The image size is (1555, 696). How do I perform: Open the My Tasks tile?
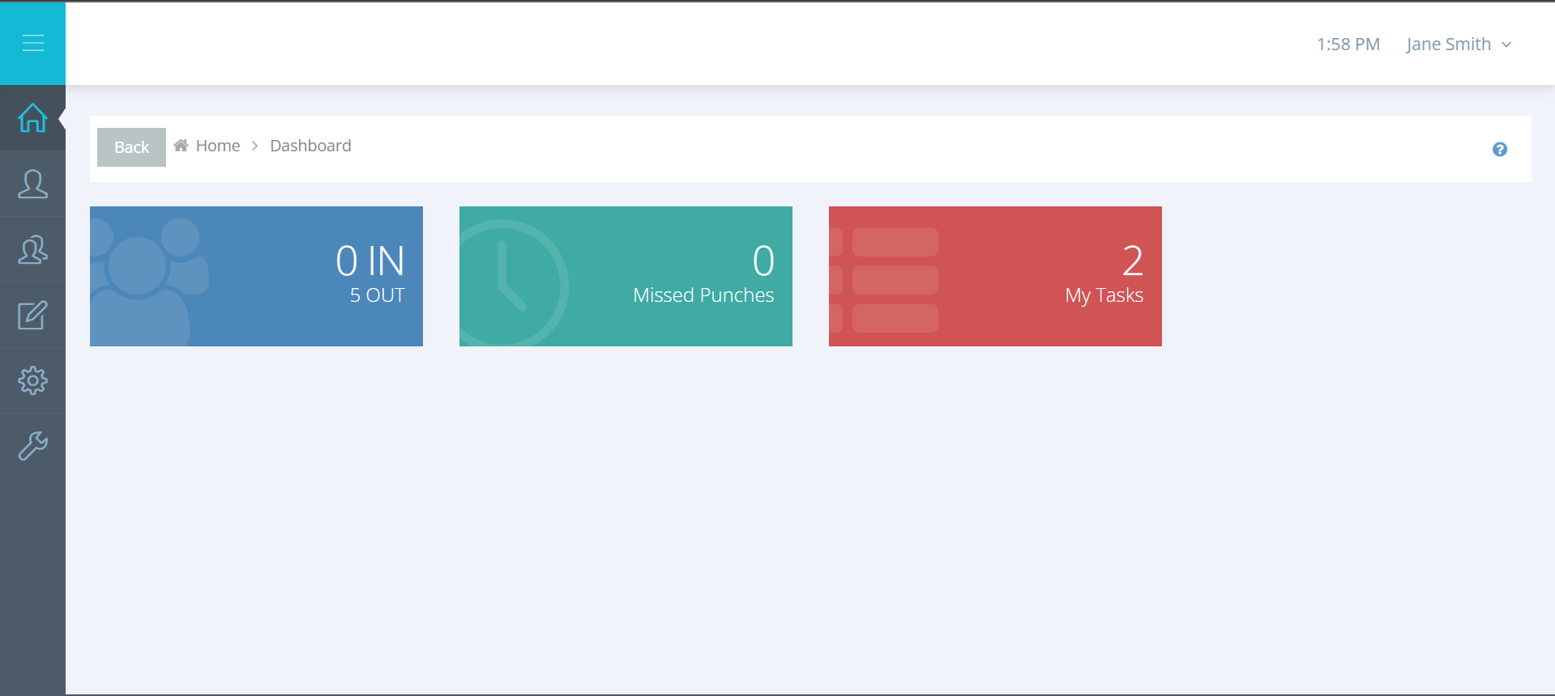pos(995,276)
